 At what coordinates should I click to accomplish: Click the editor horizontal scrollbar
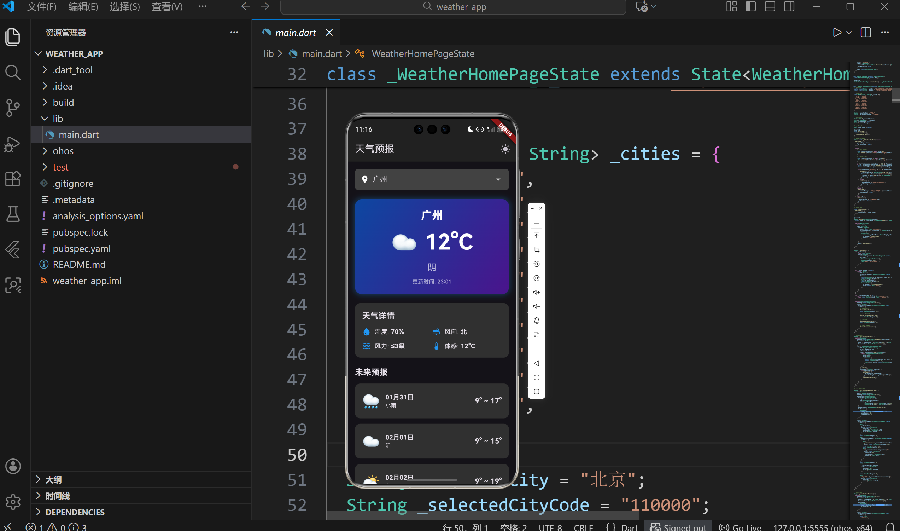pos(483,516)
